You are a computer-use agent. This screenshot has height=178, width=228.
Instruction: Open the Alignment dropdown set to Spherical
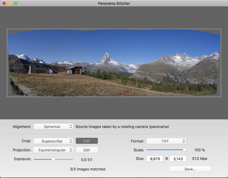[x=53, y=127]
